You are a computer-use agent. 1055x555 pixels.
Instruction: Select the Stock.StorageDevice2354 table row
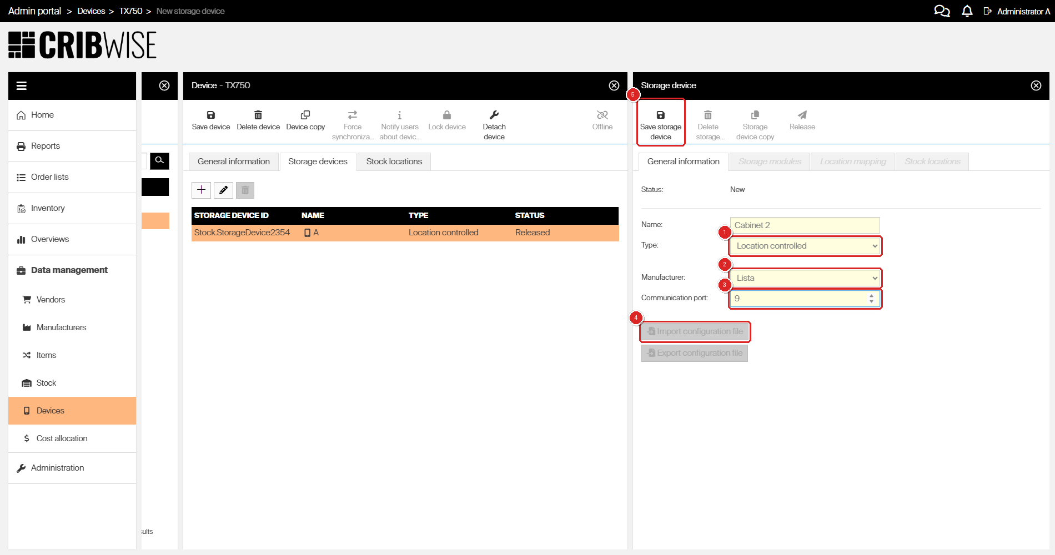[405, 233]
